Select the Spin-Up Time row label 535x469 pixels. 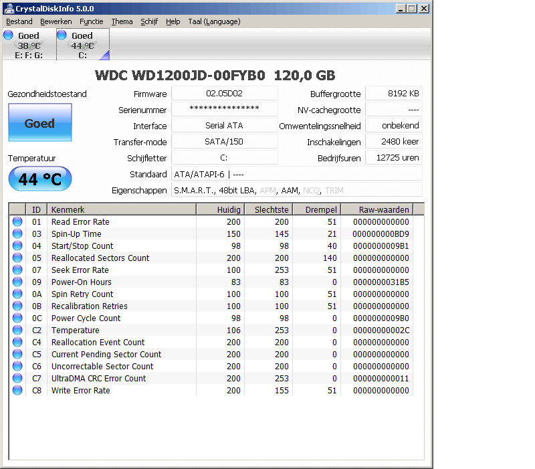[x=76, y=233]
